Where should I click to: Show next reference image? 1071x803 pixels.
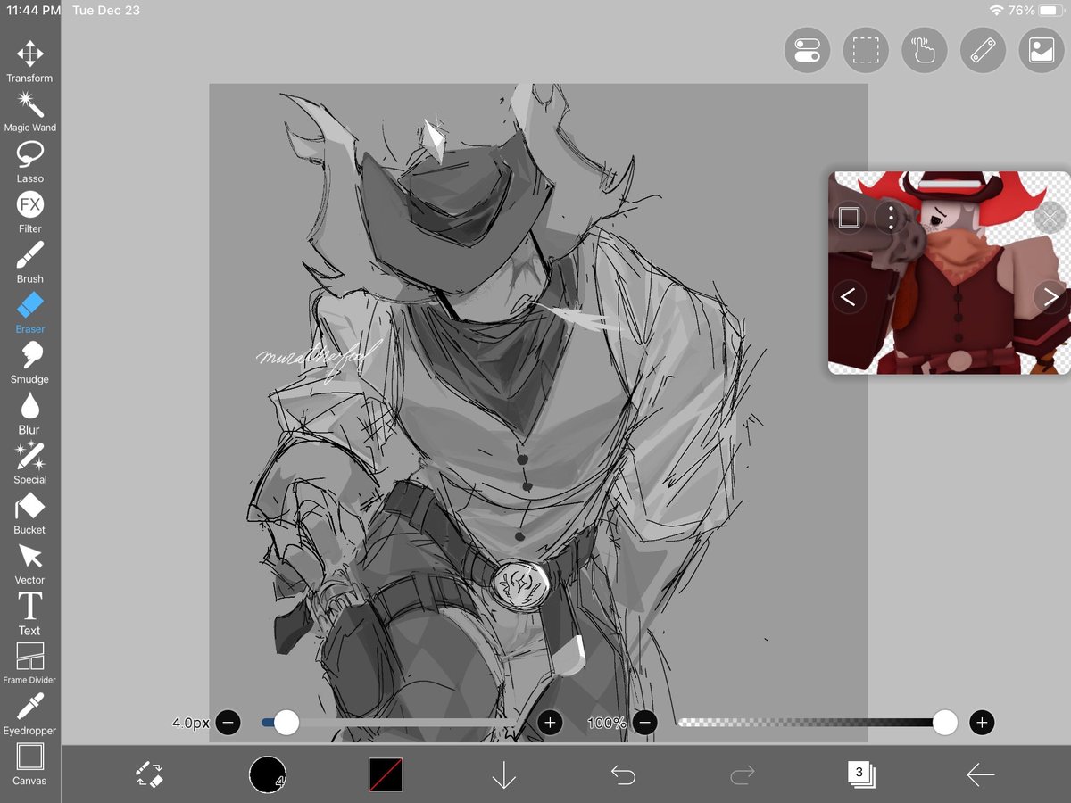point(1050,297)
